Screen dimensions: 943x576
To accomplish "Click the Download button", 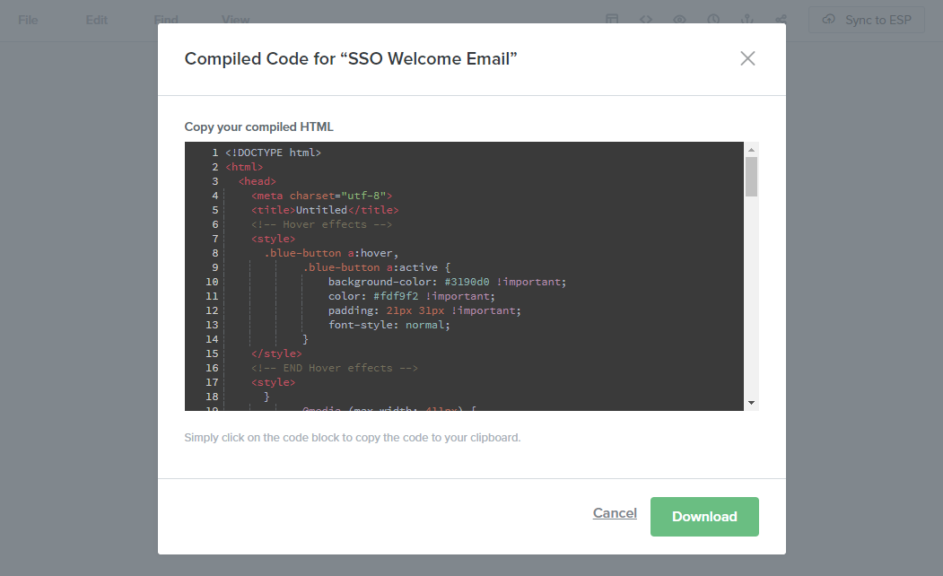I will [x=704, y=517].
